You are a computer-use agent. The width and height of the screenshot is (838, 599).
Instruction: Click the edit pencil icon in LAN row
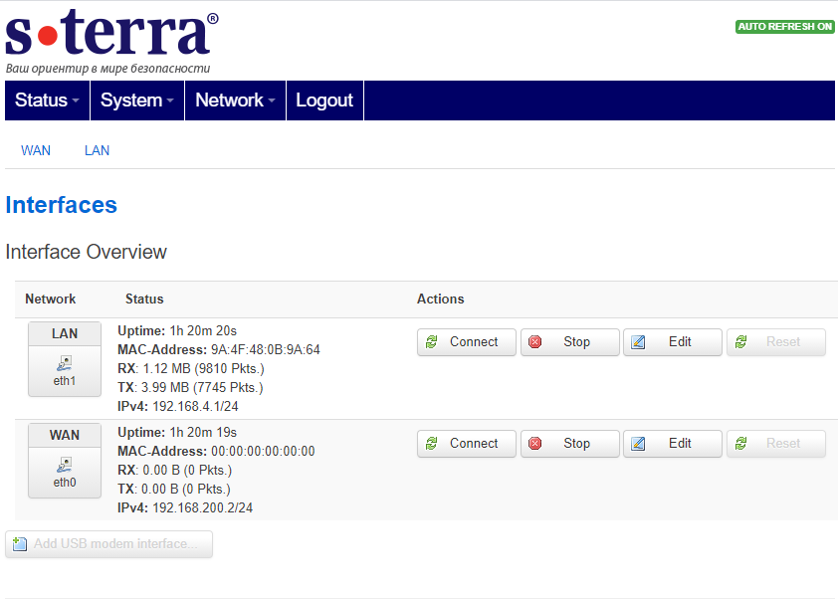click(638, 342)
